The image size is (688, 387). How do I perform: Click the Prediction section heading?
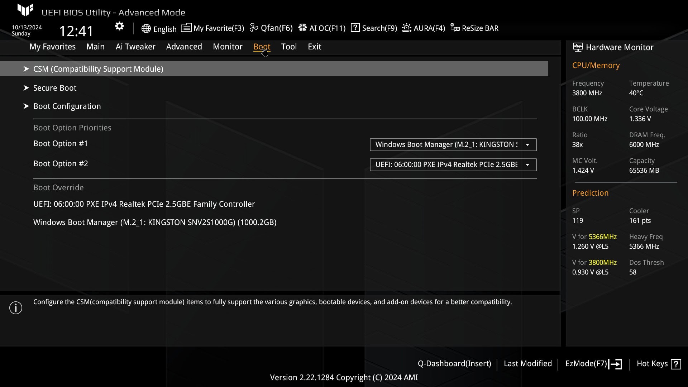[x=590, y=193]
